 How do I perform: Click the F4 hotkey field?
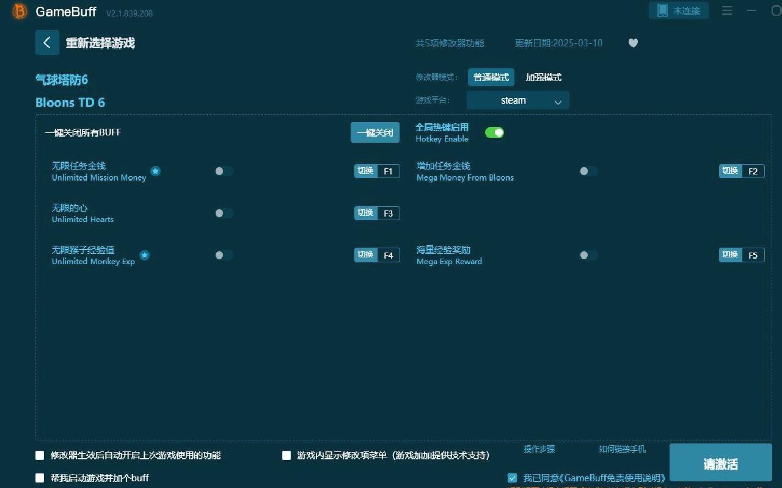point(389,255)
